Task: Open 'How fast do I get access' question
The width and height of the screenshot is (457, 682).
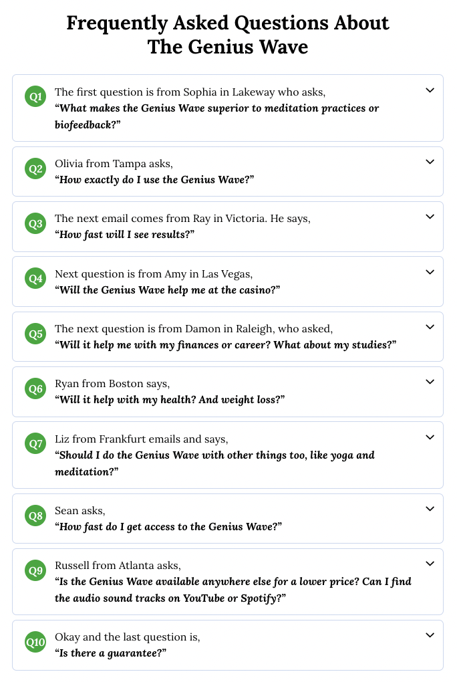Action: point(168,526)
